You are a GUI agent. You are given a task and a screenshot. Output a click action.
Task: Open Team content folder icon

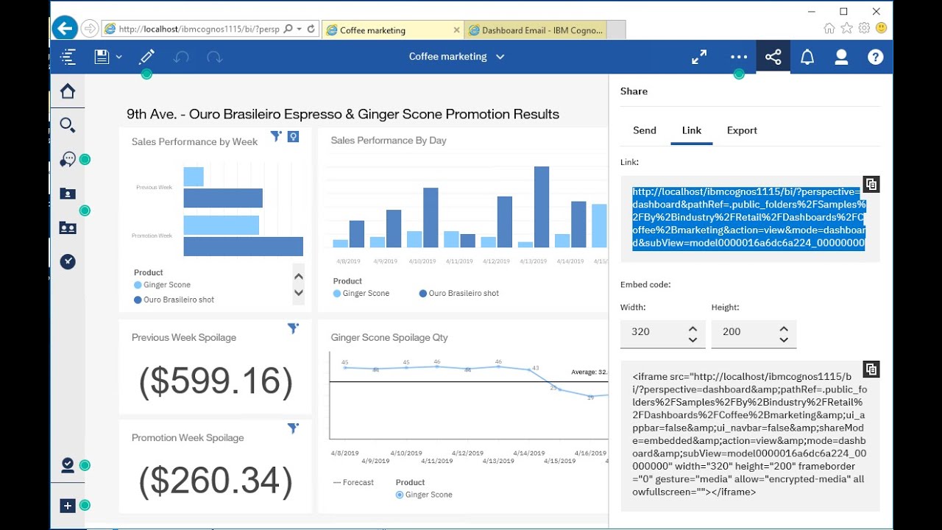pyautogui.click(x=68, y=227)
